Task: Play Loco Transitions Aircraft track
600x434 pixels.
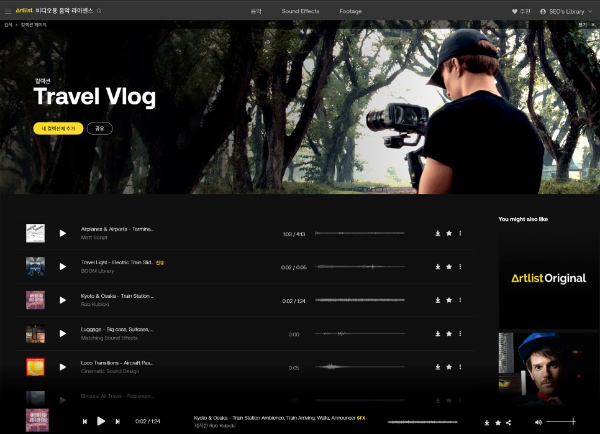Action: [63, 367]
